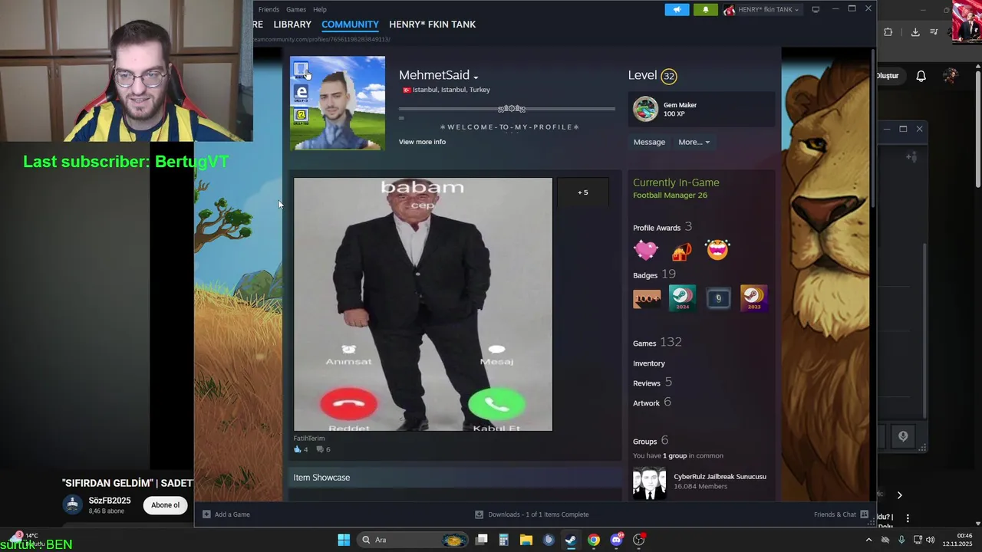
Task: Open YouTube notifications bell
Action: 921,76
